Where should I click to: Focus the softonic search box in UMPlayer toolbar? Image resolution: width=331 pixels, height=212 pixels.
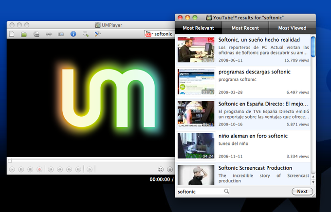click(163, 34)
